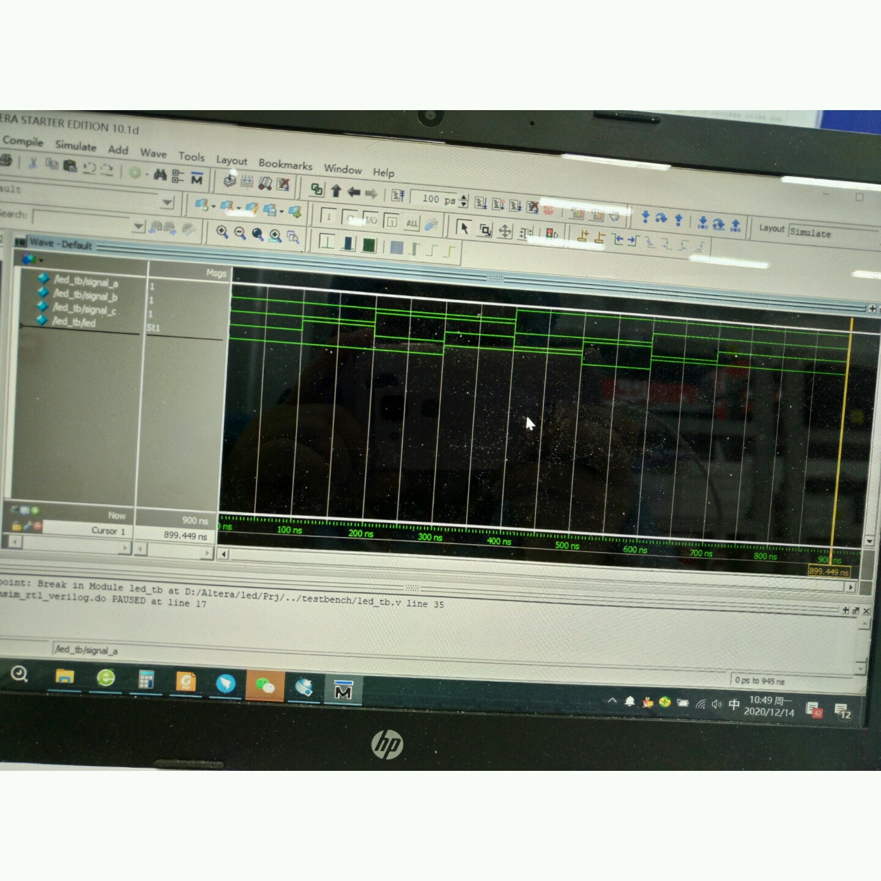Click the Restart simulation icon

point(398,196)
